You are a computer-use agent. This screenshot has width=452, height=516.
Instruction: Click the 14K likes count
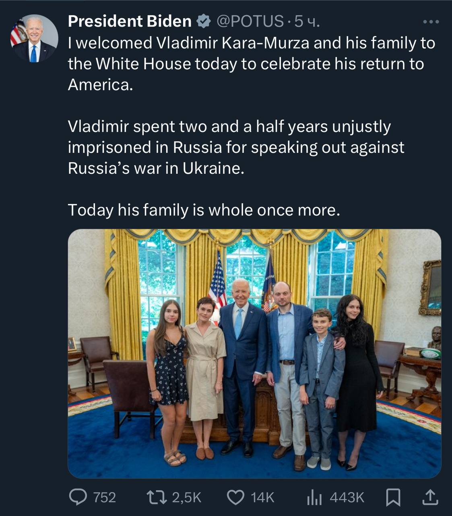pos(262,497)
